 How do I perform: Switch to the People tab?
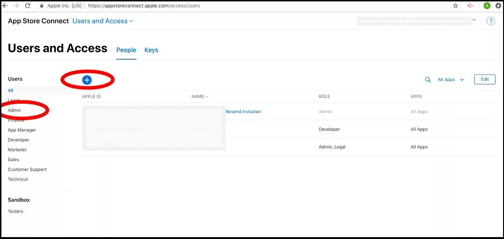(x=126, y=50)
